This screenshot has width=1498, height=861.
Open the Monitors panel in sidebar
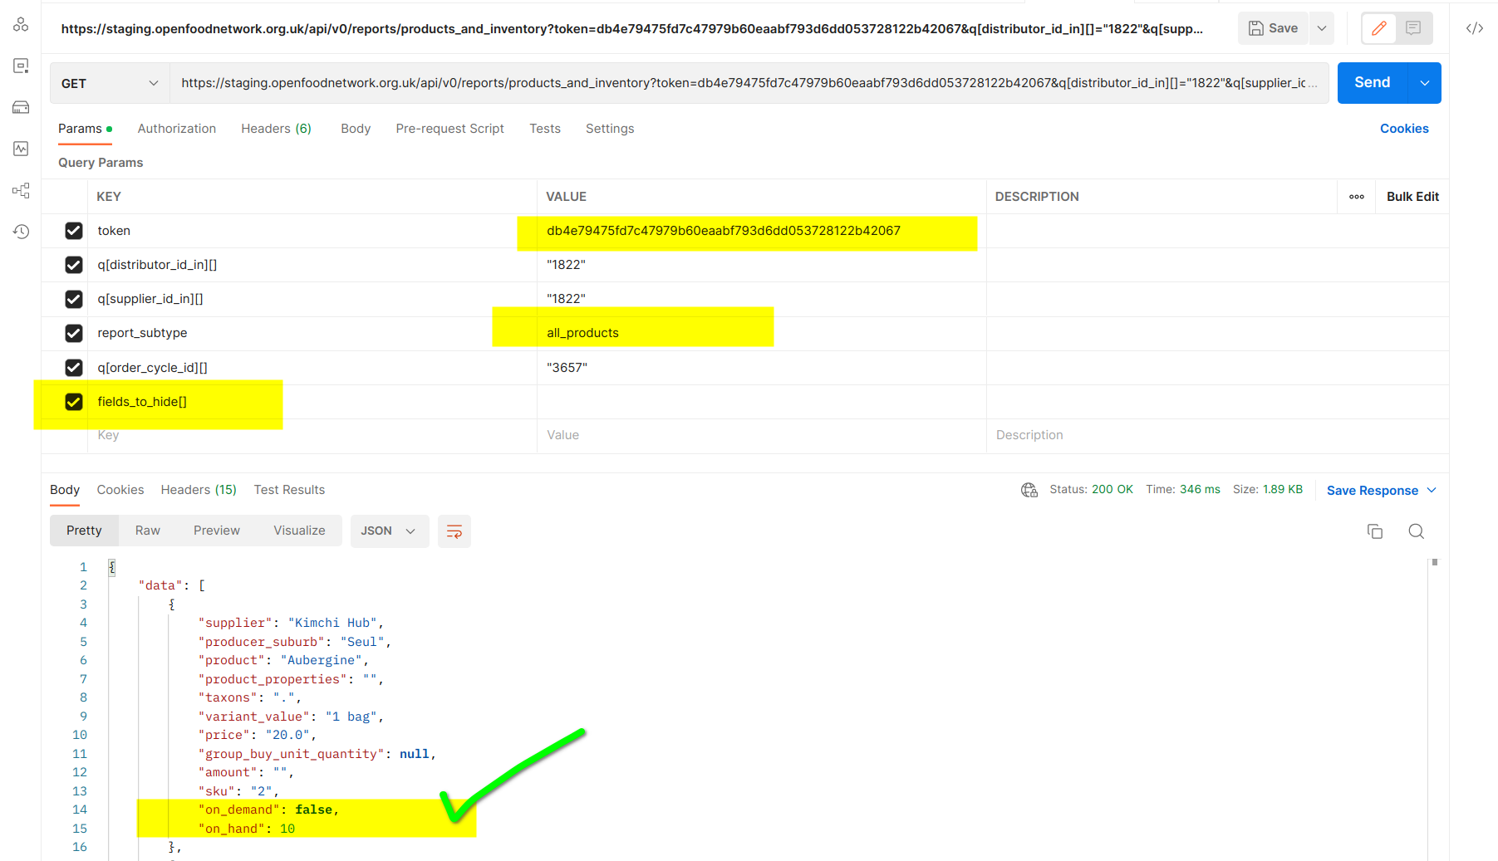[x=21, y=149]
